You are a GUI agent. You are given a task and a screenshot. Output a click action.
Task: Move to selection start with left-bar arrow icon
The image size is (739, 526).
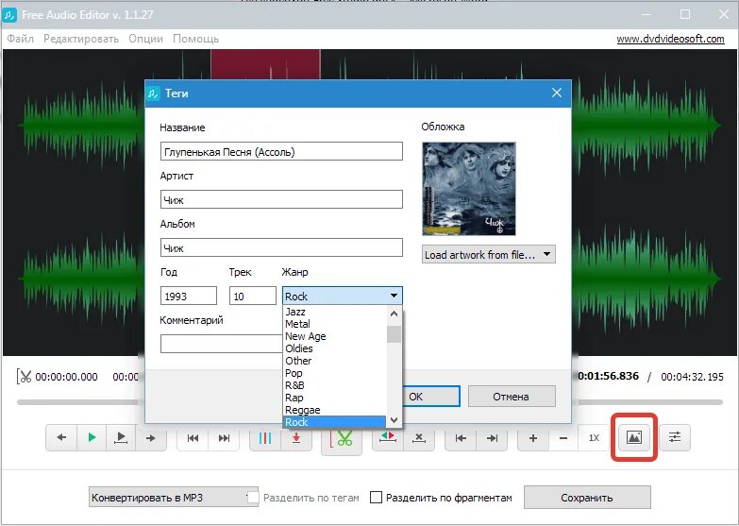[461, 438]
